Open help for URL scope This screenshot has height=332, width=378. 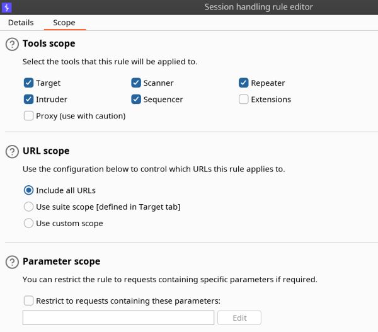pyautogui.click(x=12, y=151)
